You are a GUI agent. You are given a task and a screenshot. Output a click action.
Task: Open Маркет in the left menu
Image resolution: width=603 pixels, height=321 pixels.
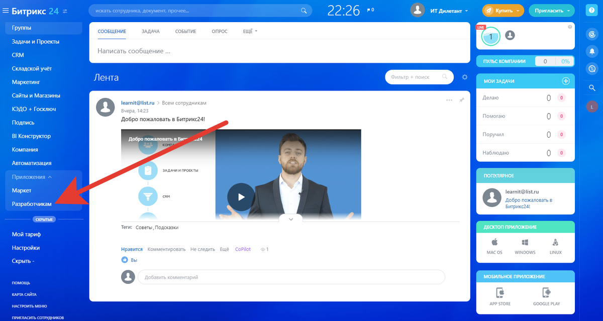[22, 190]
